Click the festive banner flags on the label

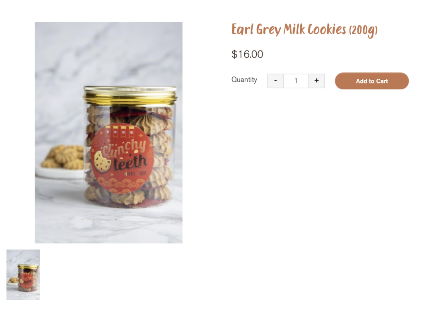click(120, 131)
